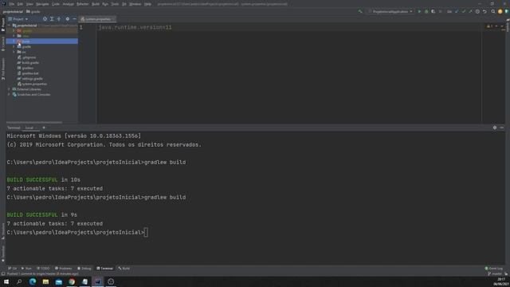Open the Navigate menu
The image size is (510, 287).
point(42,4)
